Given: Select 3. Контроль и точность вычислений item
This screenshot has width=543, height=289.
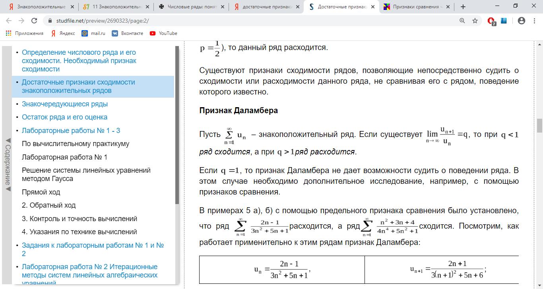Looking at the screenshot, I should 80,219.
